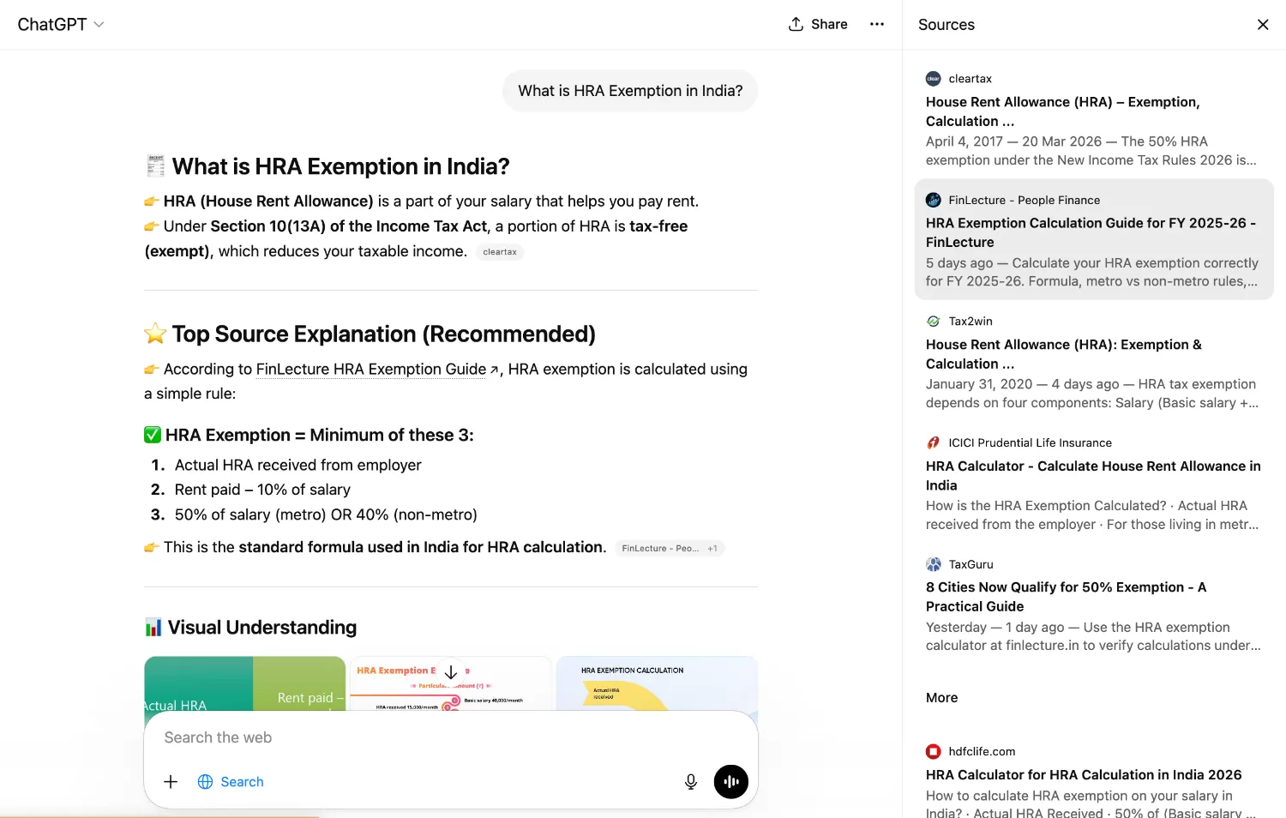Click the FinLecture citation chip with +1
Image resolution: width=1286 pixels, height=818 pixels.
(x=670, y=548)
